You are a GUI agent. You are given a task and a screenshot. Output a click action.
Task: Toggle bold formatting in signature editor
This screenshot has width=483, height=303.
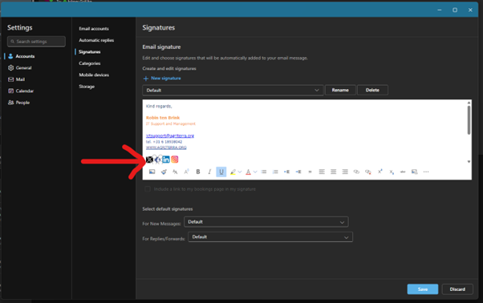tap(198, 172)
